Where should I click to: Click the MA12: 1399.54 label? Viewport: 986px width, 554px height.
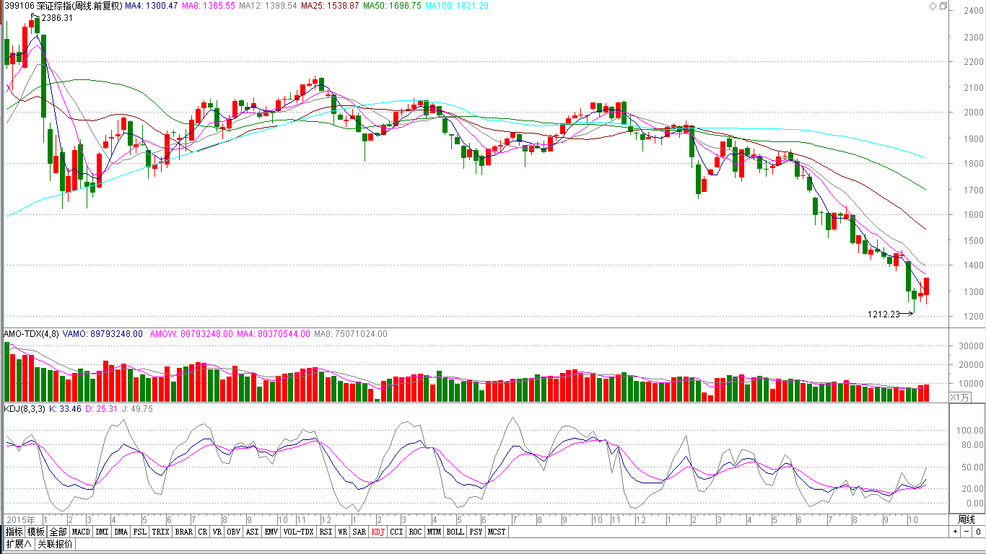(267, 6)
